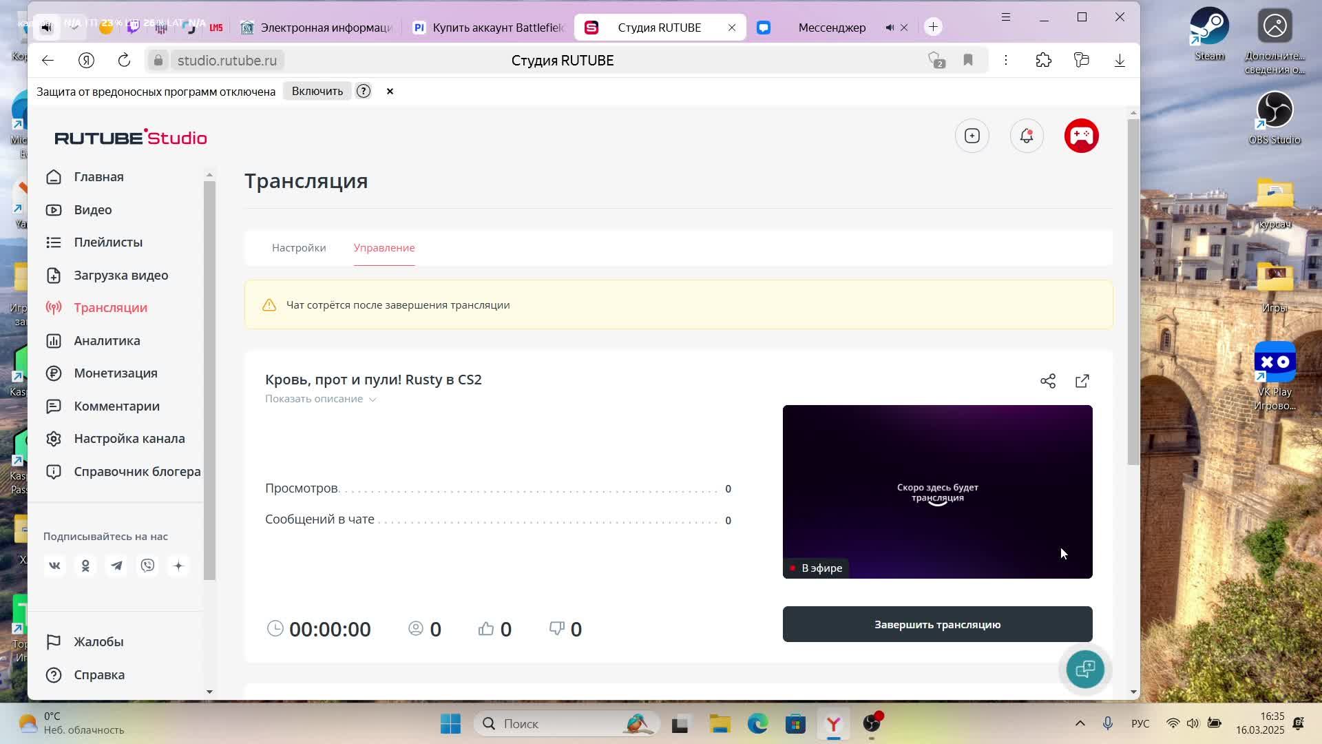Reload the page with the refresh icon
The image size is (1322, 744).
pyautogui.click(x=124, y=61)
